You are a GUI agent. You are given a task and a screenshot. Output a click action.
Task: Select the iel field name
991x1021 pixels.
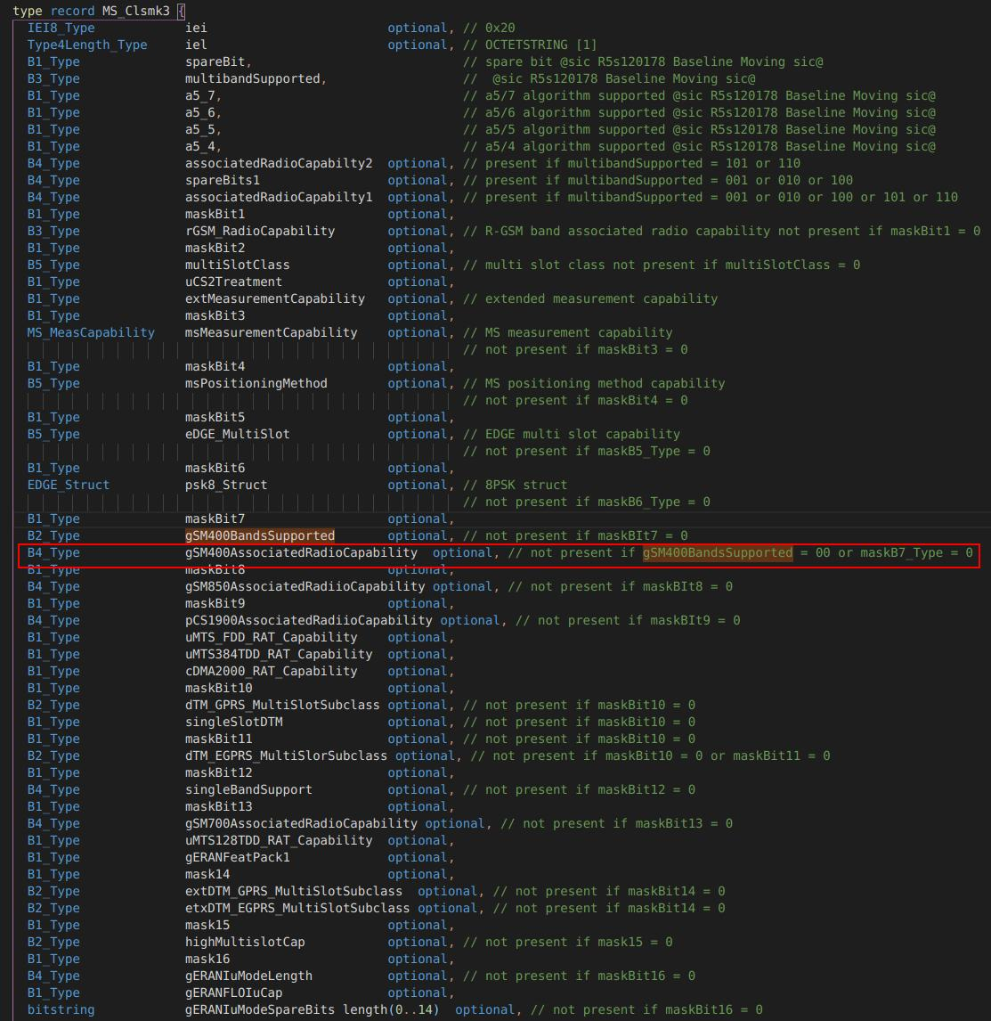[x=196, y=45]
